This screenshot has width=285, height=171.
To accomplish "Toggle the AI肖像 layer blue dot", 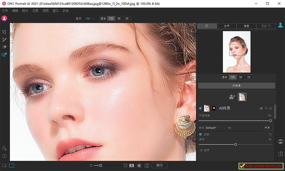I will point(200,108).
